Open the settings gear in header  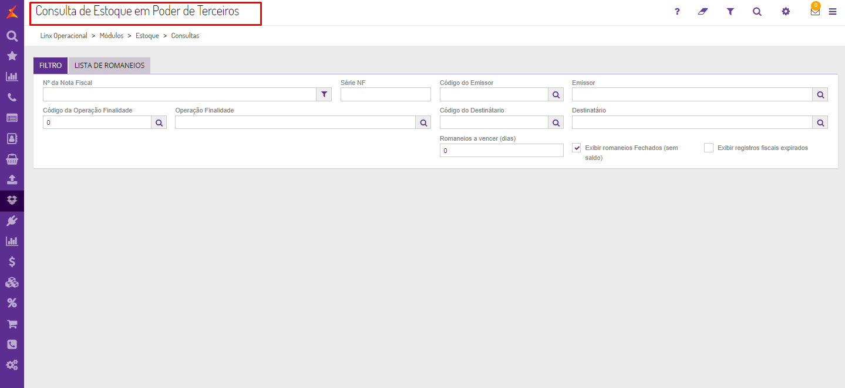tap(786, 11)
